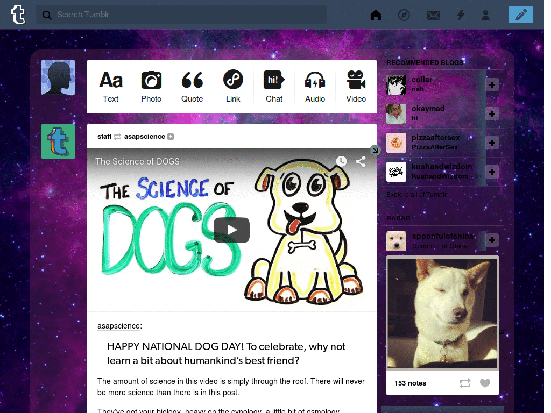Open spoonfulofshiba radar blog
The height and width of the screenshot is (413, 551).
[x=442, y=236]
